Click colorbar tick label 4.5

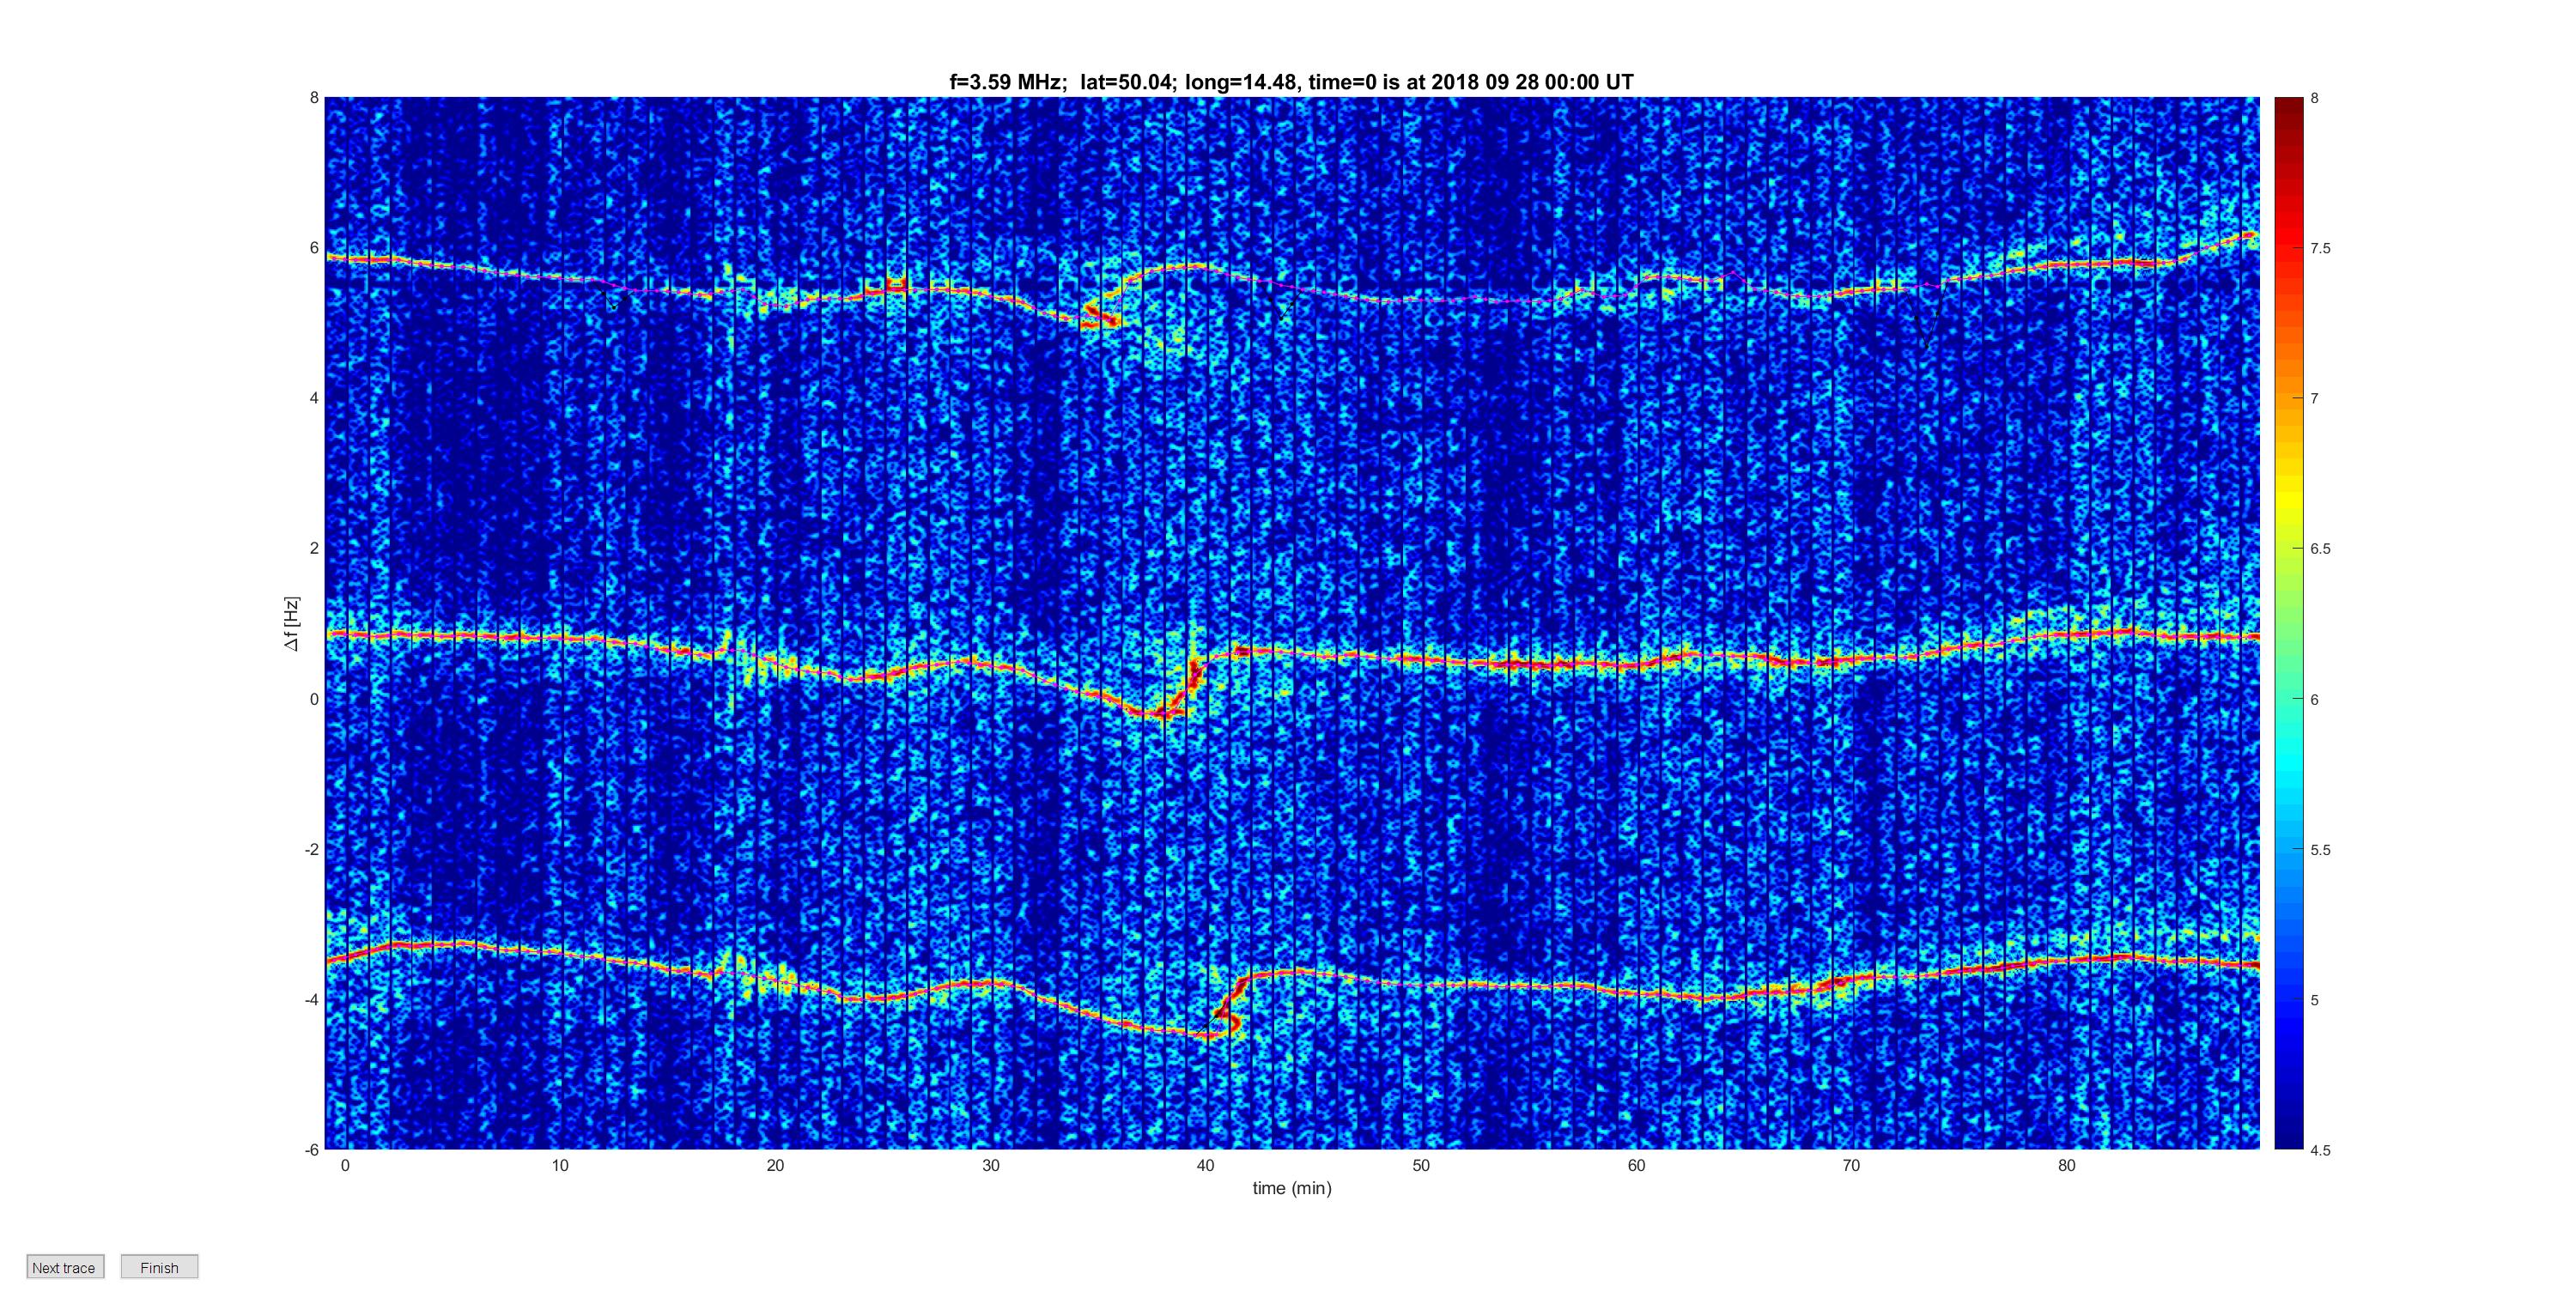pos(2320,1150)
